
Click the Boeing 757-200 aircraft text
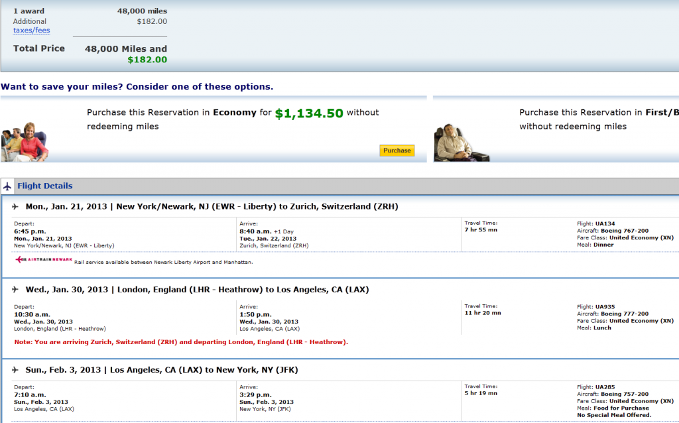pyautogui.click(x=625, y=394)
